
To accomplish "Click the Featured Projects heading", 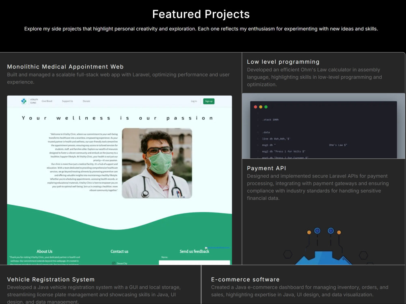I will point(201,14).
